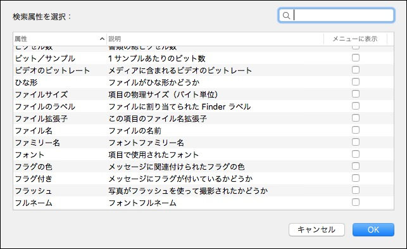Tick the ファイルサイズ checkbox
This screenshot has height=249, width=407.
(356, 94)
